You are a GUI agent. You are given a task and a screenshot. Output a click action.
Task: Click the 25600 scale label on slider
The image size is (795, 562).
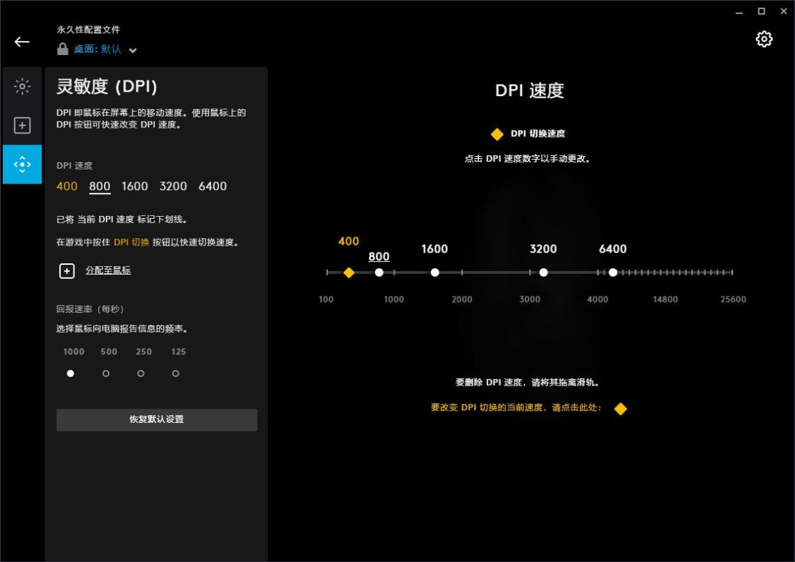tap(733, 299)
